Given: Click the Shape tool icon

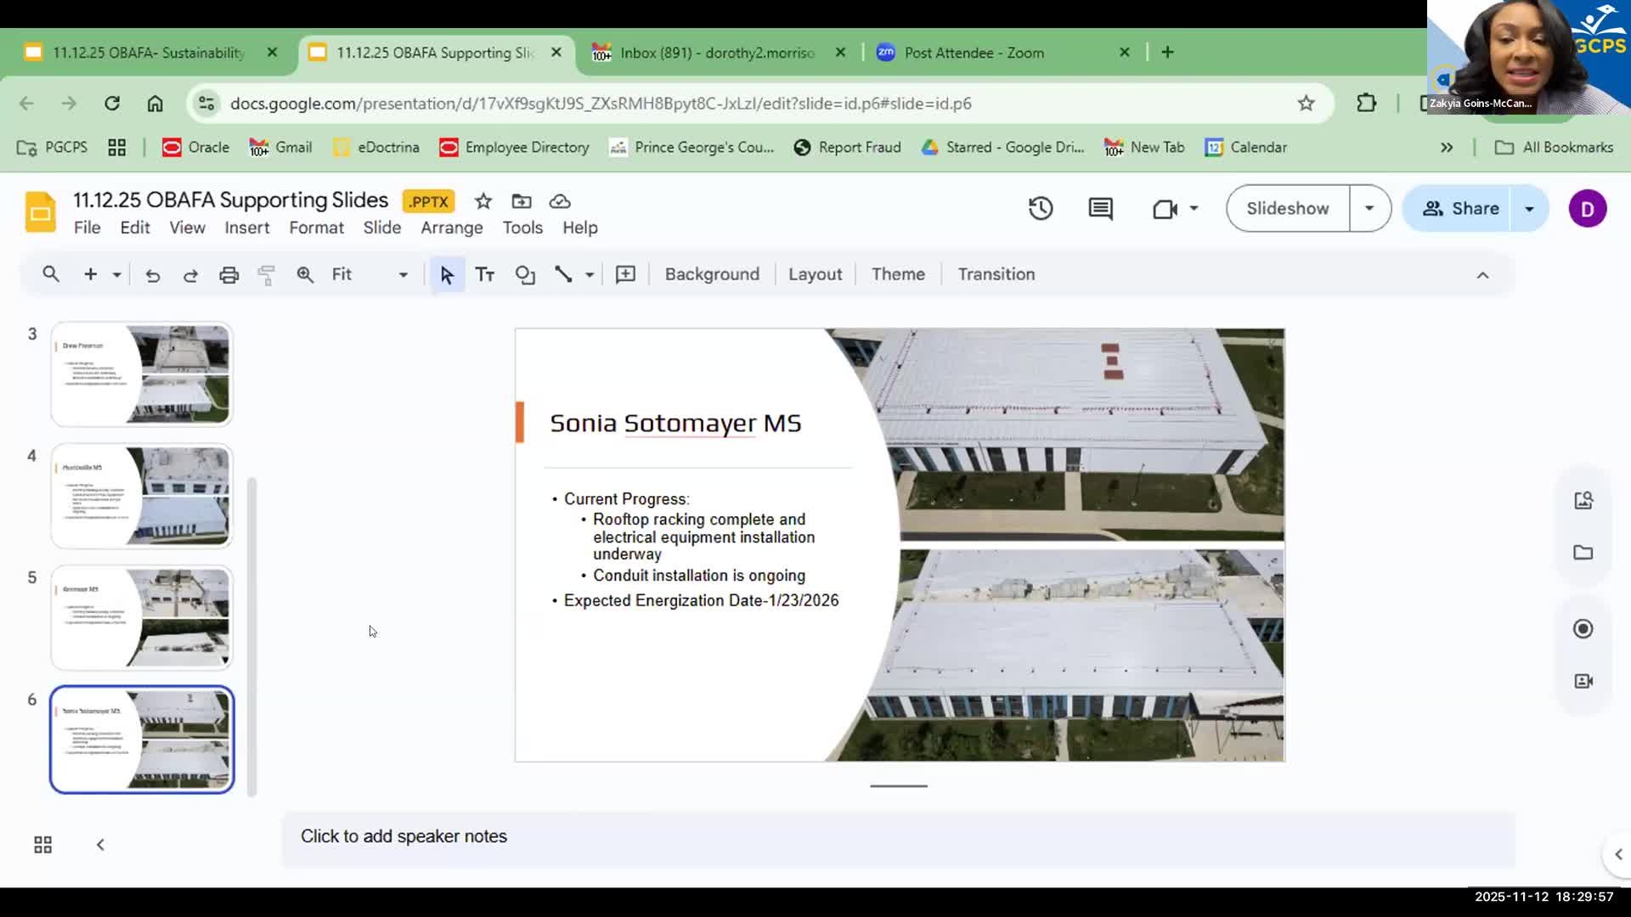Looking at the screenshot, I should 525,274.
